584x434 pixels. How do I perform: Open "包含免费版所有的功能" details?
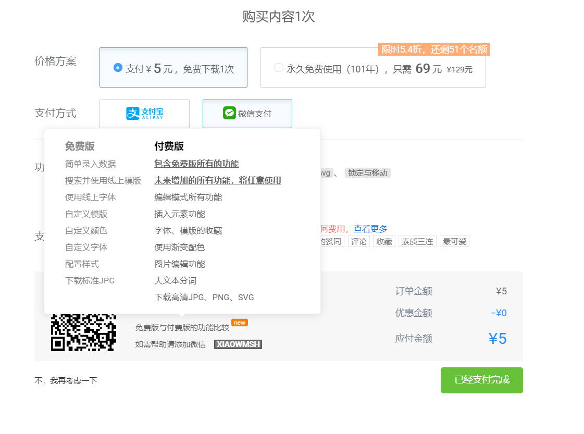(196, 163)
